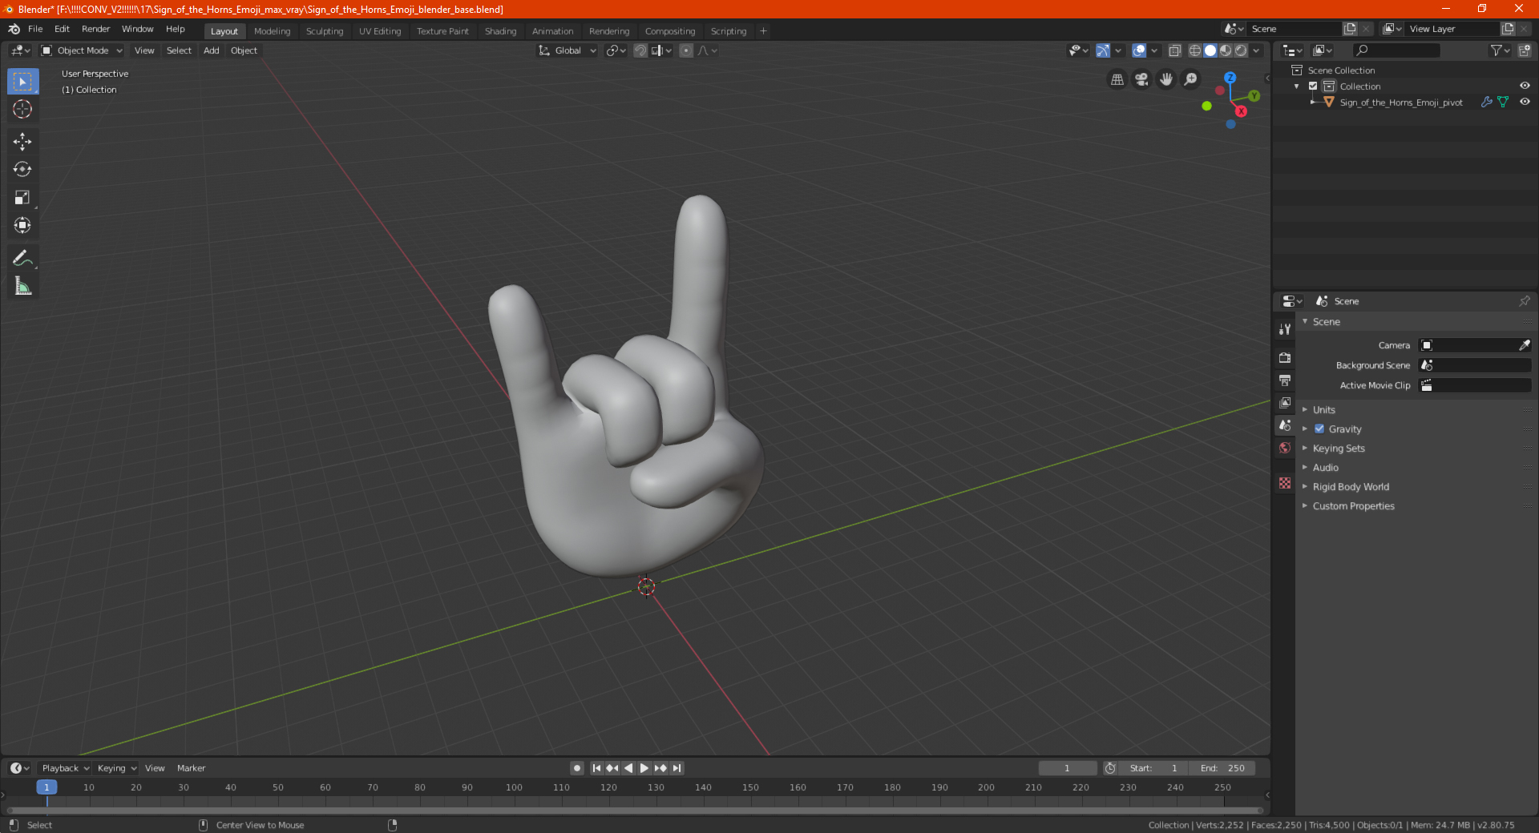Toggle auto keying record button
The height and width of the screenshot is (833, 1539).
tap(577, 768)
